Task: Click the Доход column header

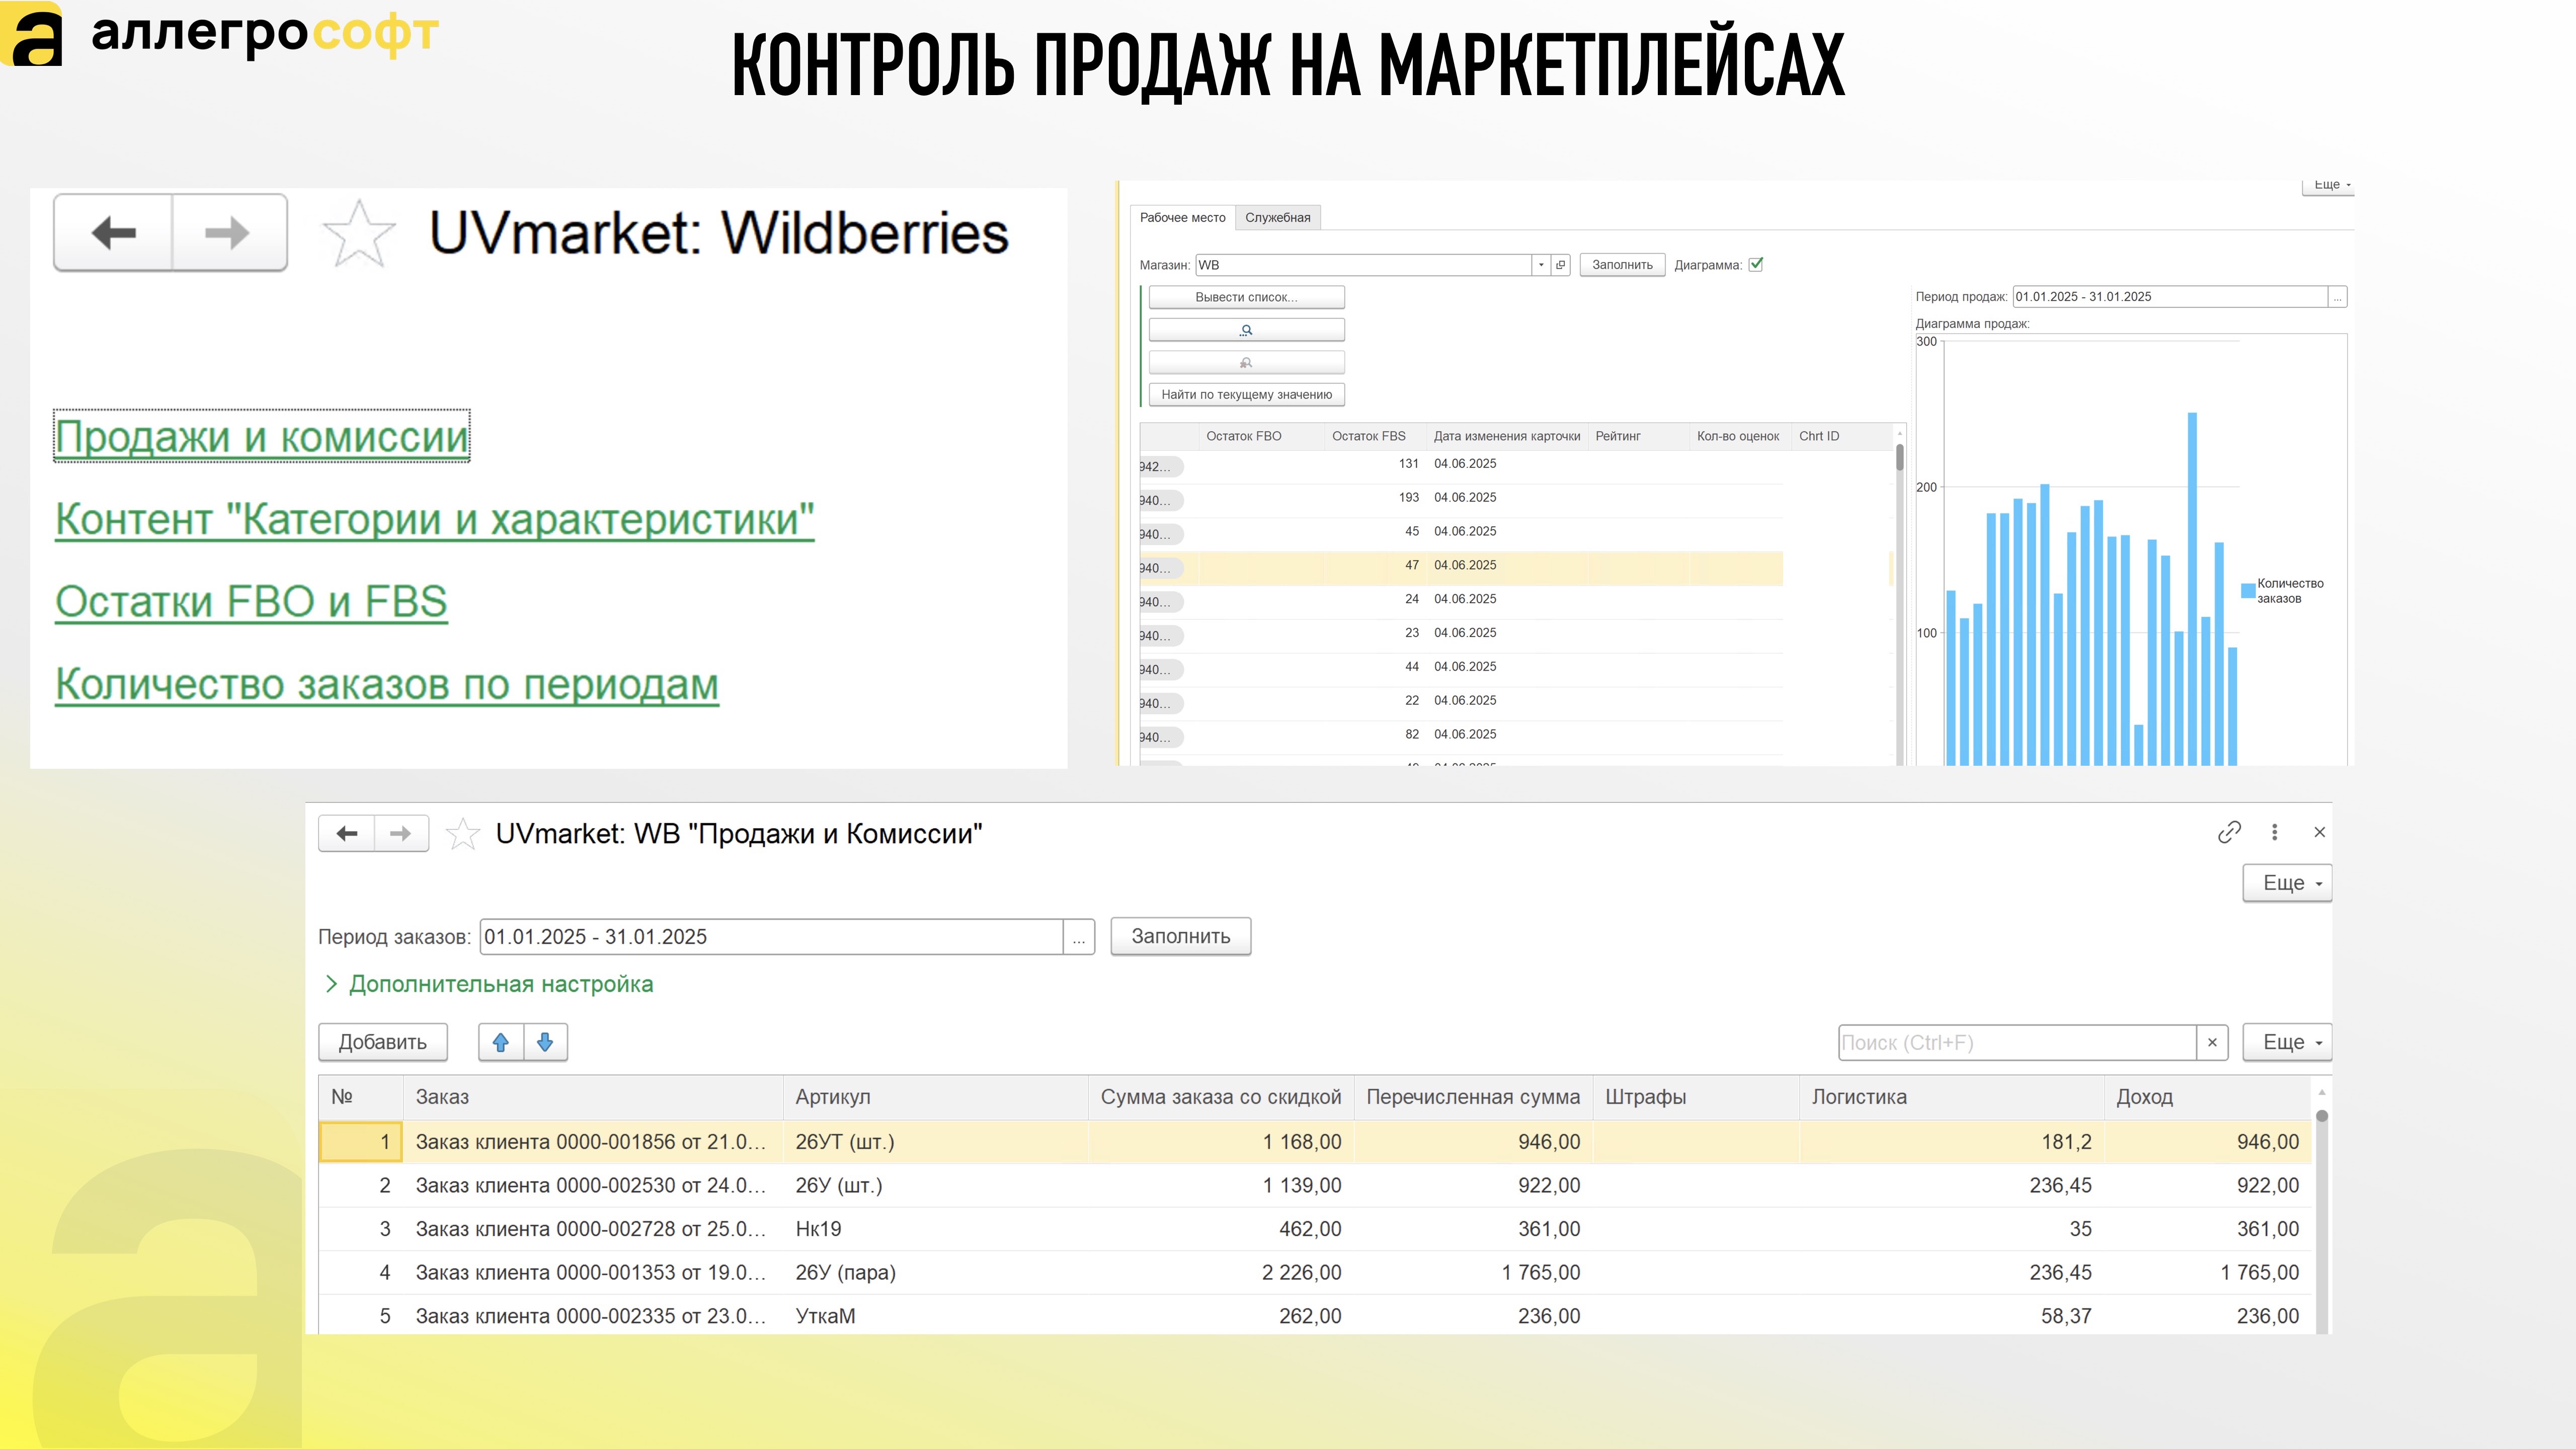Action: tap(2208, 1097)
